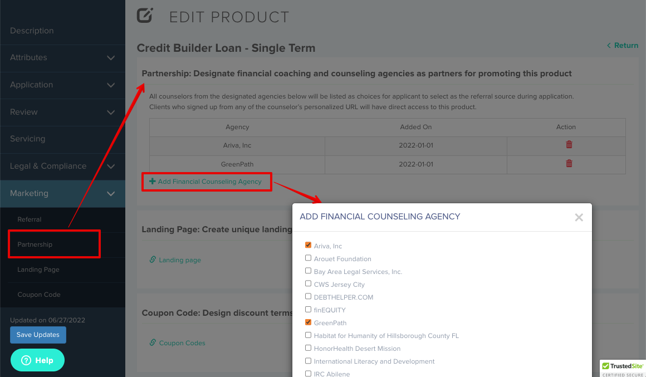Collapse the Marketing section chevron
646x377 pixels.
click(x=111, y=194)
